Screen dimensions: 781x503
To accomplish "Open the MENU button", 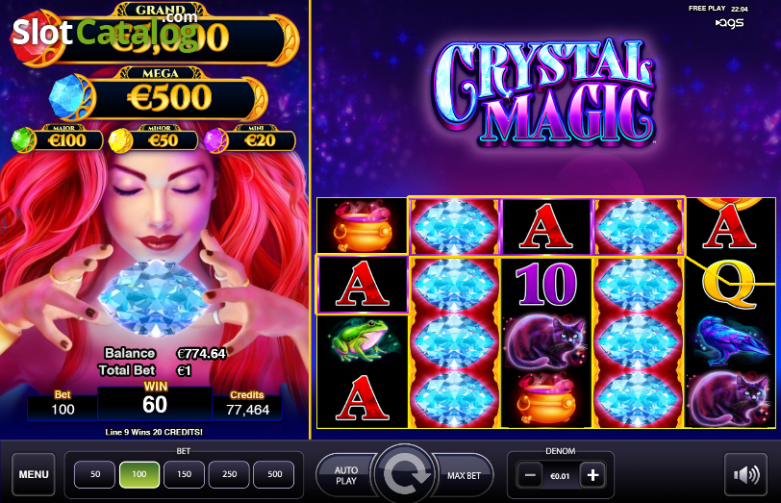I will tap(34, 474).
